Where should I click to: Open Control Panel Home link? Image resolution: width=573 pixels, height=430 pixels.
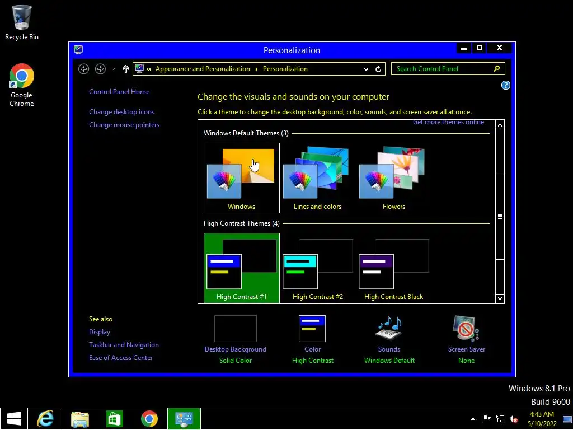119,92
